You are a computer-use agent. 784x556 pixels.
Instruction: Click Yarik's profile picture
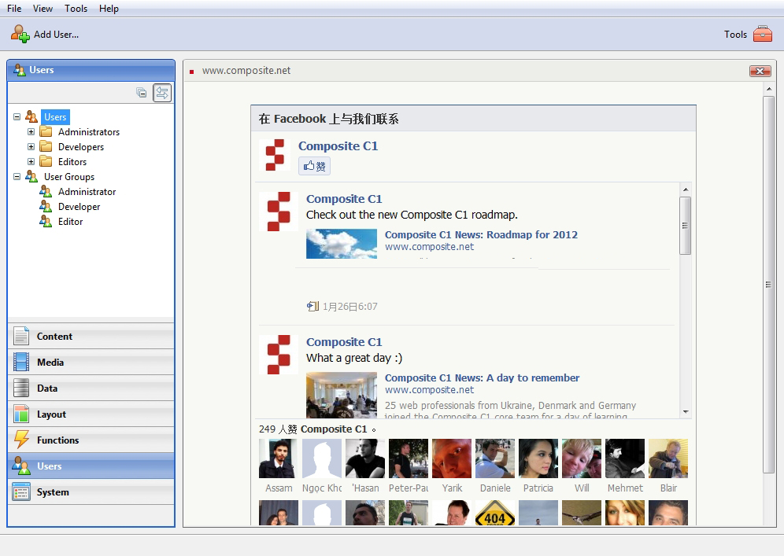(x=452, y=458)
